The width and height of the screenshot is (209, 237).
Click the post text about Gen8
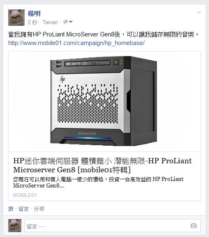pos(104,34)
